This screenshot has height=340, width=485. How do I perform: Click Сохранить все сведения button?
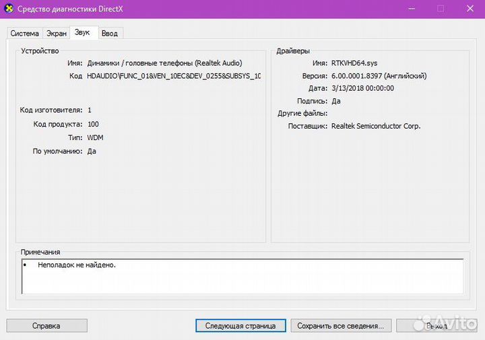point(340,326)
